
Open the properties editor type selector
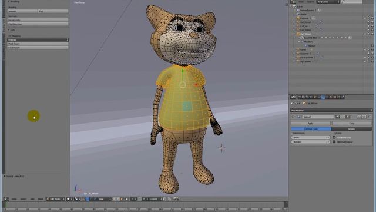pyautogui.click(x=293, y=97)
